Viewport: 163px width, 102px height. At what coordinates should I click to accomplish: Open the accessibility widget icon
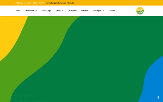tap(158, 97)
